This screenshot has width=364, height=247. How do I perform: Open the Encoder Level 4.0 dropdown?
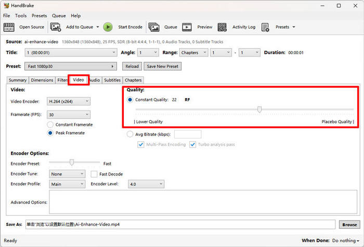(146, 184)
